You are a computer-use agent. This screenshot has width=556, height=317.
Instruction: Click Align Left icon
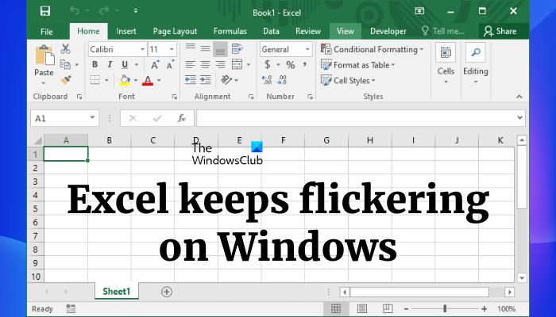pos(191,65)
